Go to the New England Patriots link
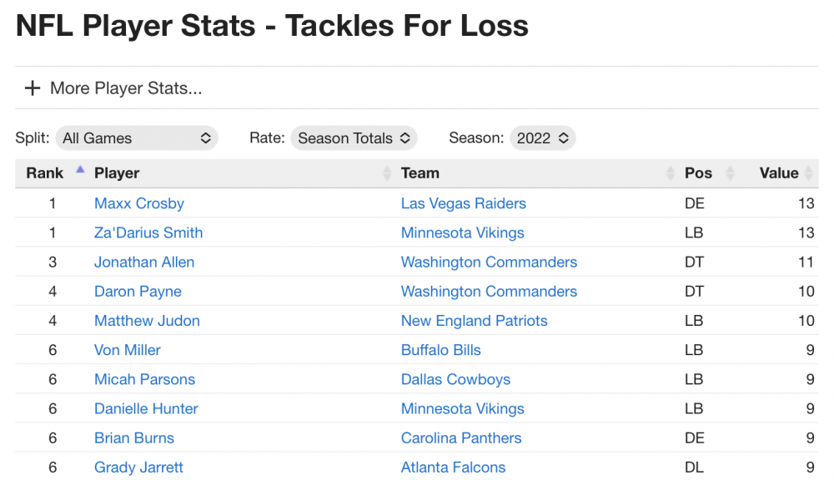 (475, 321)
